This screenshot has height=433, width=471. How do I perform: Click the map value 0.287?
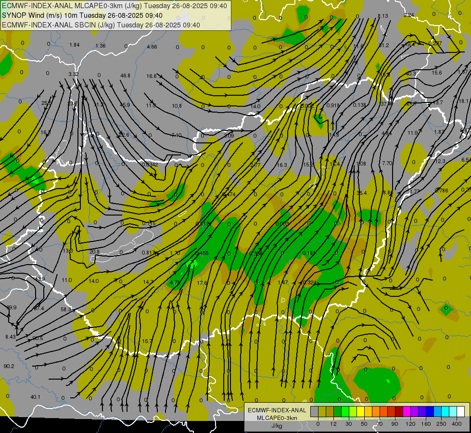coord(435,44)
